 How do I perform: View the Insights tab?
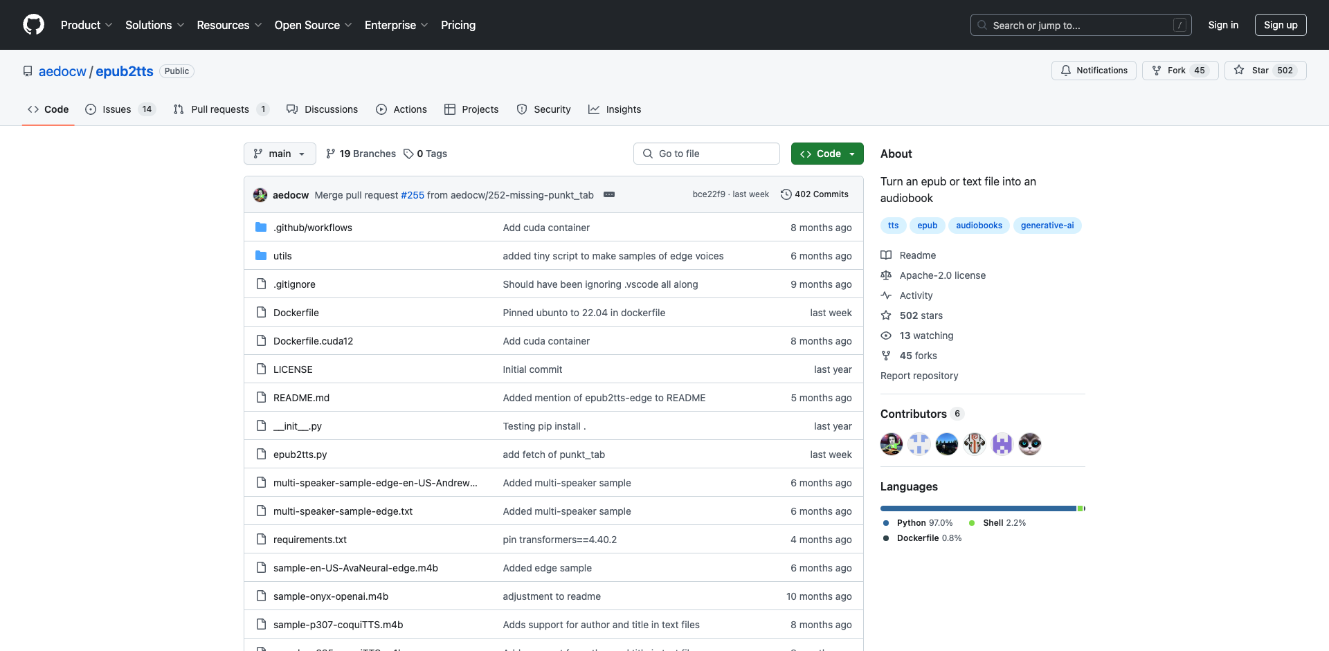[x=615, y=109]
